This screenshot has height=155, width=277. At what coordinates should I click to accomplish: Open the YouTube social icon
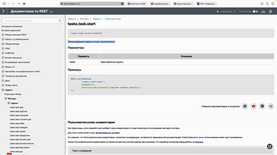click(x=254, y=106)
